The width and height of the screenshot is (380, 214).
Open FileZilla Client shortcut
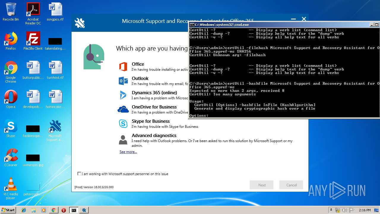33,41
